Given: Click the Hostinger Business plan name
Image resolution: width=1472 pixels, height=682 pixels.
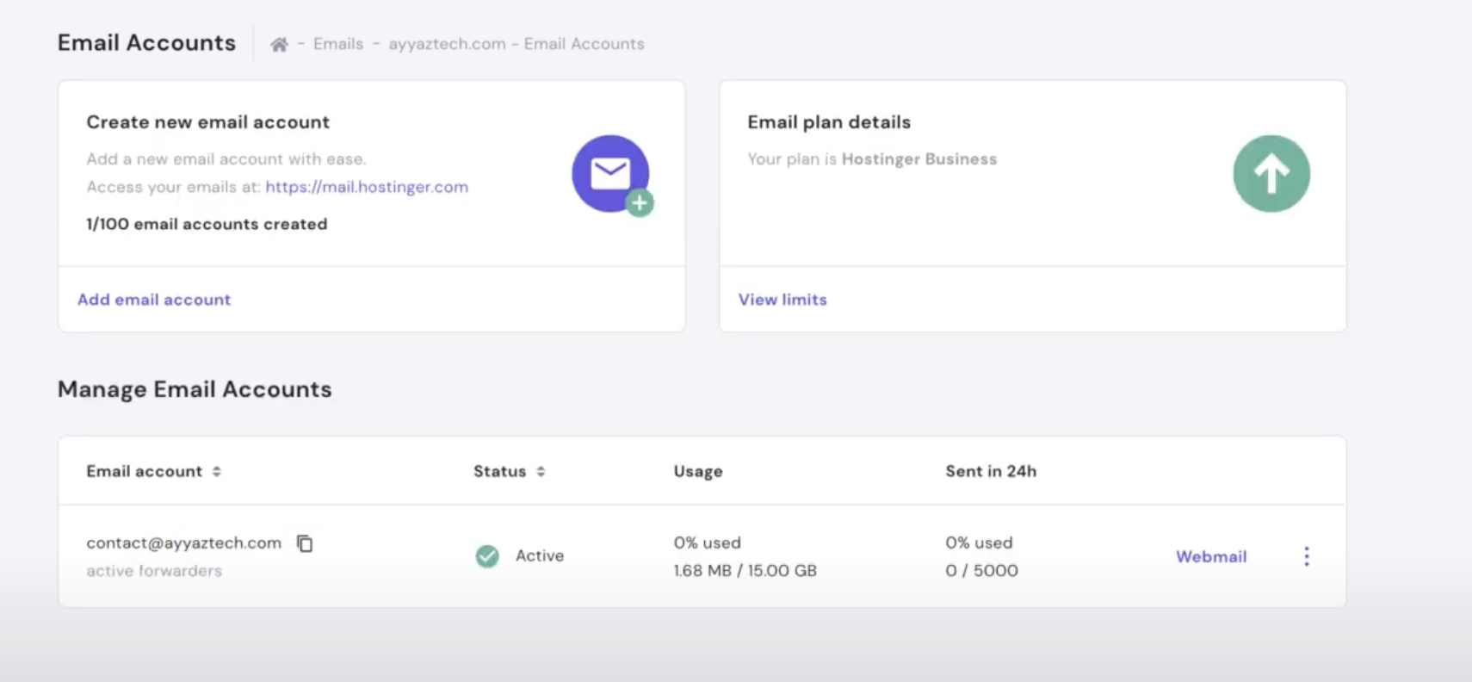Looking at the screenshot, I should point(918,159).
